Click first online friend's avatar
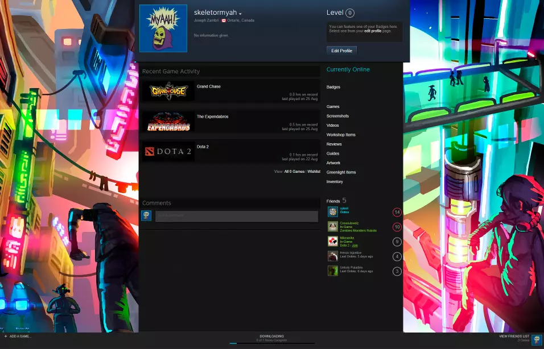 coord(333,212)
